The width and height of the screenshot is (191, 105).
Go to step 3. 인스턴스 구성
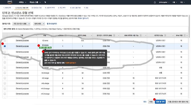(x=37, y=8)
